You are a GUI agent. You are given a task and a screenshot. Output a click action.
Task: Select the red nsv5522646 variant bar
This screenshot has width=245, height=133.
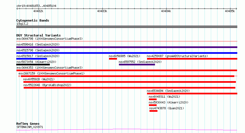130,88
